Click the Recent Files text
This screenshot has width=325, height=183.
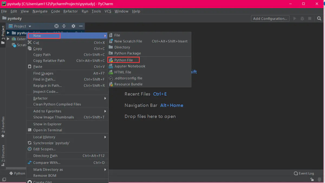tap(137, 94)
